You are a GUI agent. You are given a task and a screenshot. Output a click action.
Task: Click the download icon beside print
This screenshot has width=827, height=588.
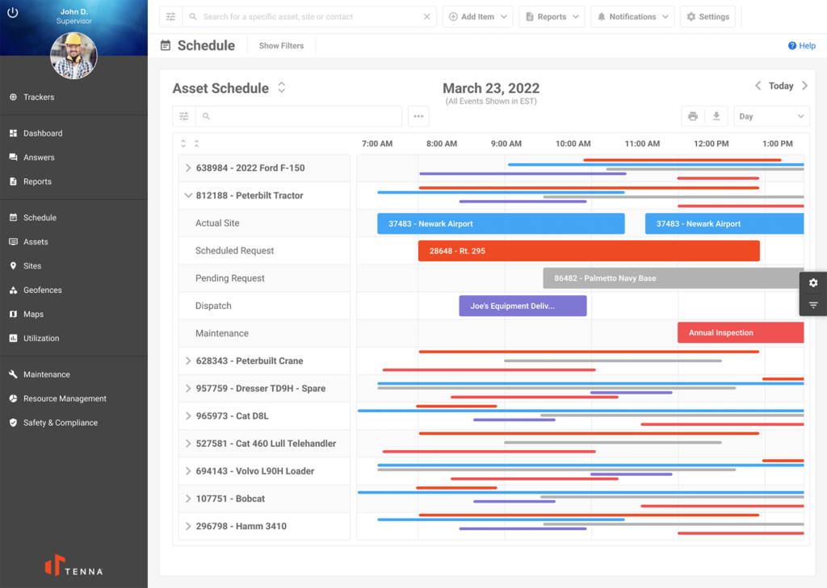(x=716, y=116)
